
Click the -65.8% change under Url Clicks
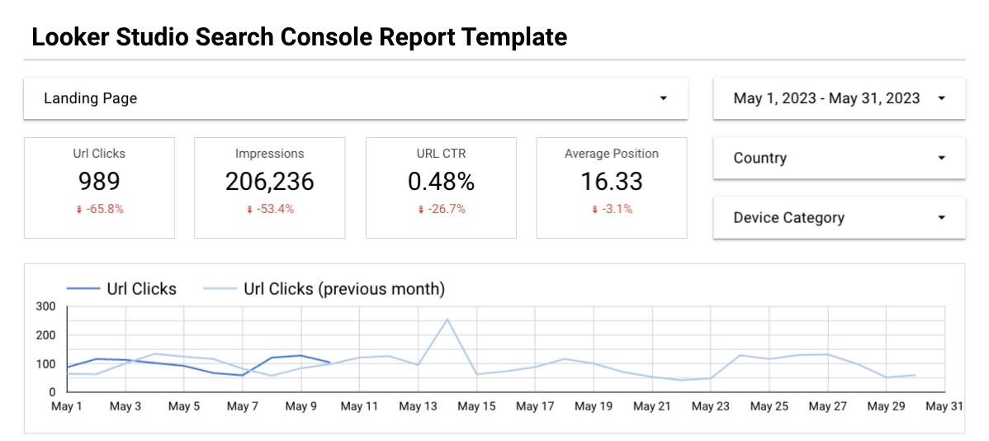(x=104, y=210)
